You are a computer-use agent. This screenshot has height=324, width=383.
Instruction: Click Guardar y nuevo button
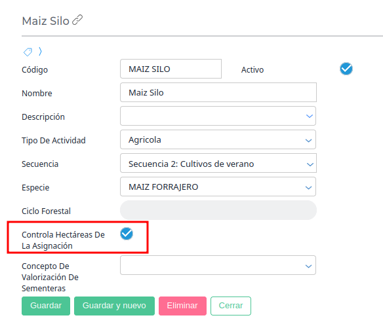114,306
